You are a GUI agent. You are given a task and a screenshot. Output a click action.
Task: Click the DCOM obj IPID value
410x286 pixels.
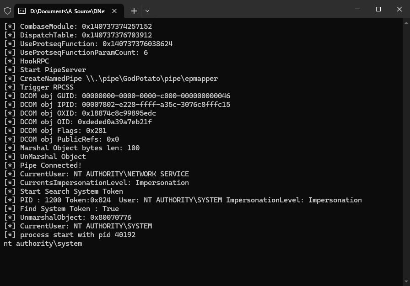156,105
